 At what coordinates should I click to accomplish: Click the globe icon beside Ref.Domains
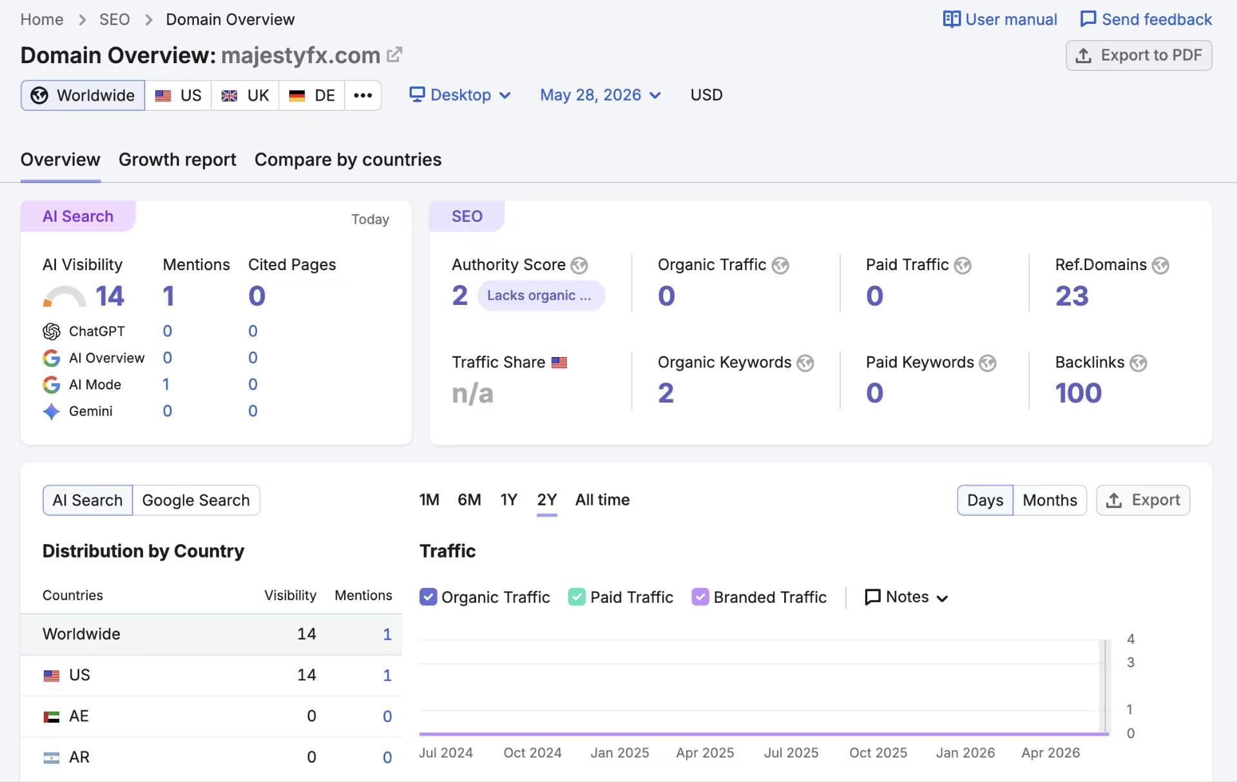pos(1160,266)
